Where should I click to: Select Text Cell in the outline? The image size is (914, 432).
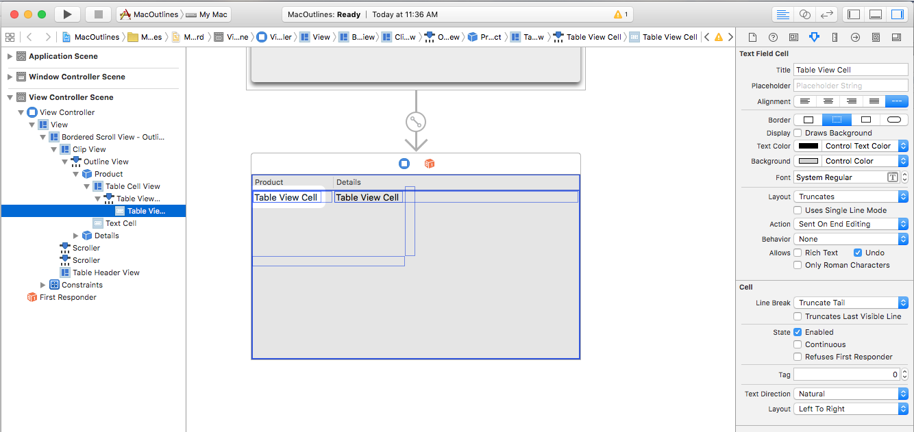coord(121,223)
